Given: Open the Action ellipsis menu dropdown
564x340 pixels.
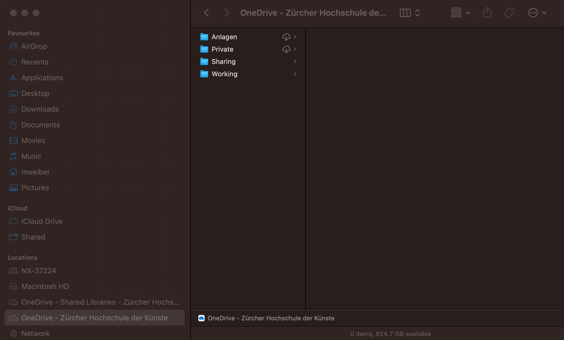Looking at the screenshot, I should (x=537, y=13).
